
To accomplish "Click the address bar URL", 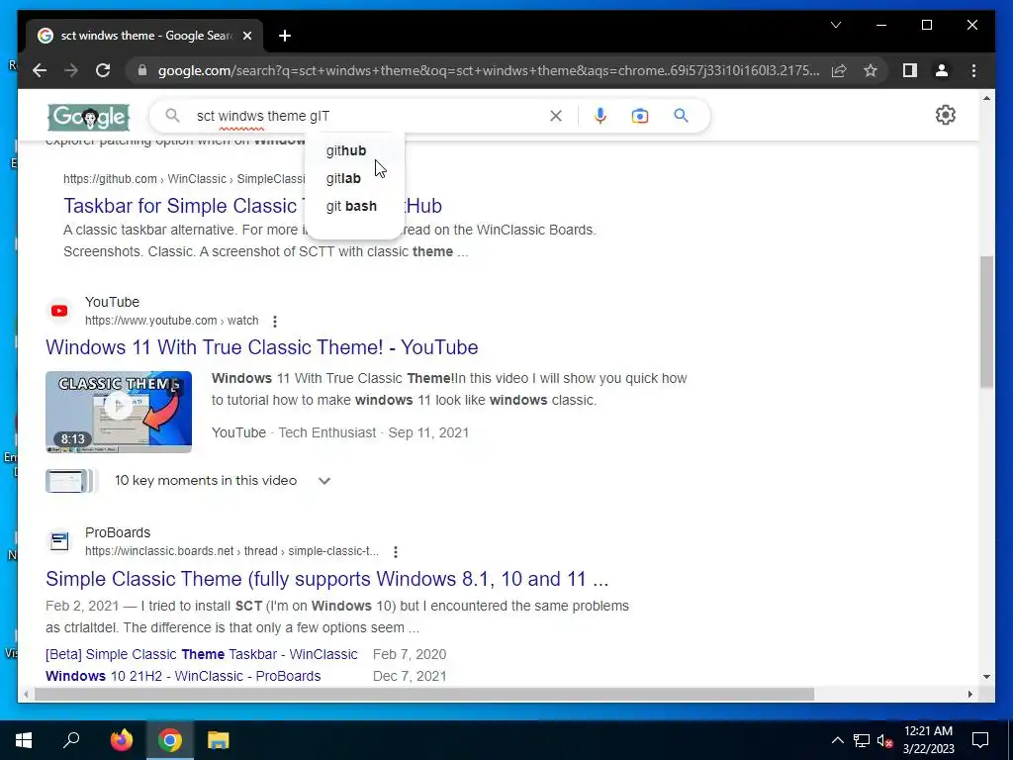I will [x=489, y=70].
